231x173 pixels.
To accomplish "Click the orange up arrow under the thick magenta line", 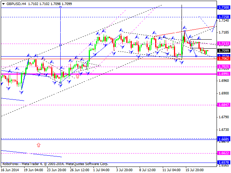I will [x=77, y=76].
